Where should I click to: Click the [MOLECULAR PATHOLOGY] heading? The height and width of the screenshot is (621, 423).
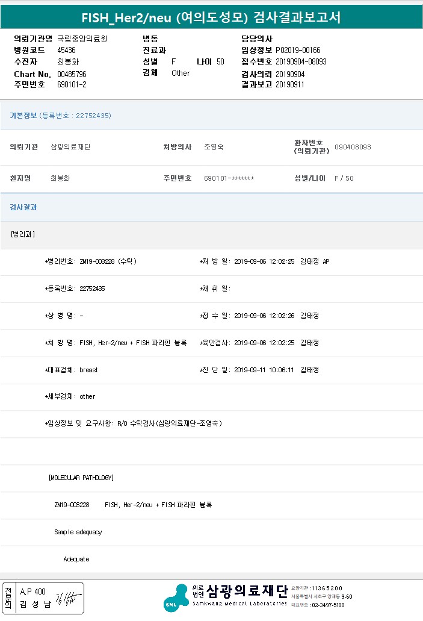click(81, 478)
